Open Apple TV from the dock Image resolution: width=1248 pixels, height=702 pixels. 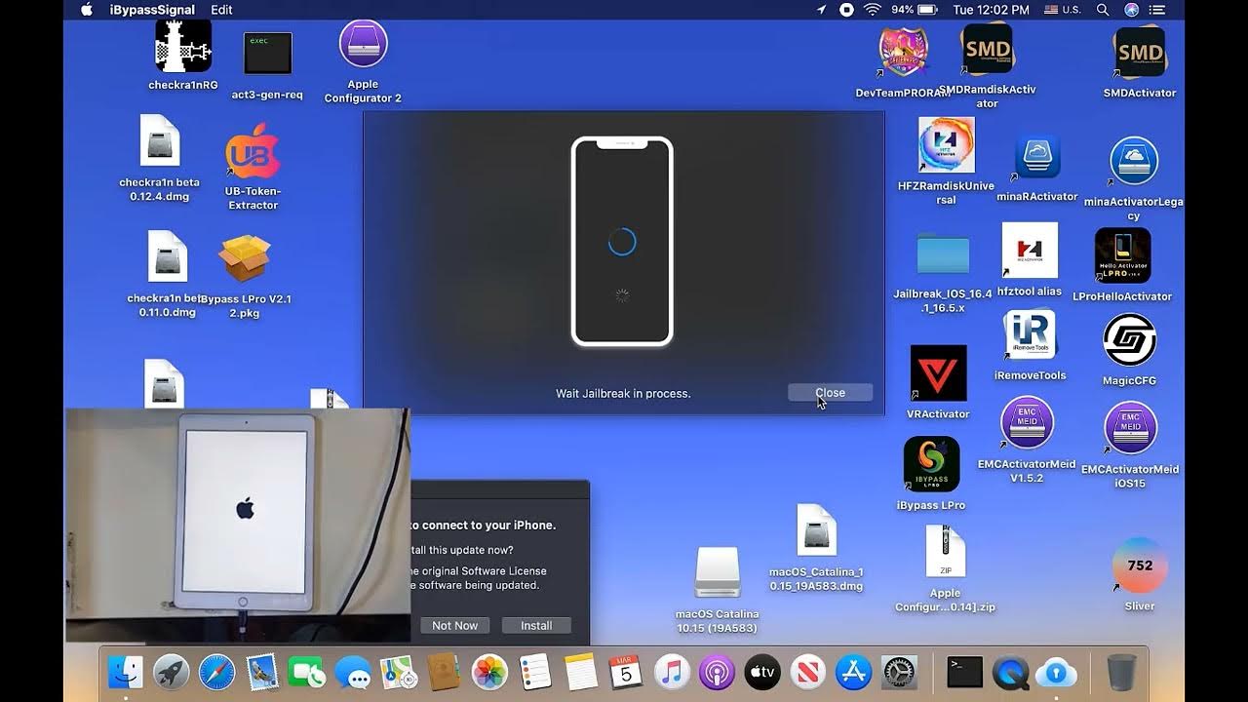pos(762,673)
